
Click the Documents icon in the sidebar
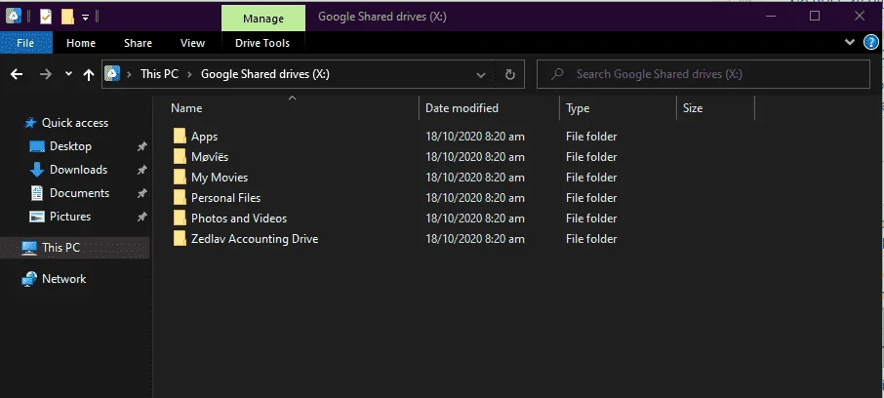[x=37, y=193]
